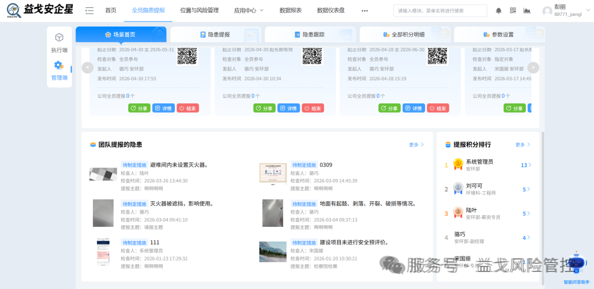Open the 智能问答助手 robot assistant
Image resolution: width=594 pixels, height=289 pixels.
click(x=576, y=264)
